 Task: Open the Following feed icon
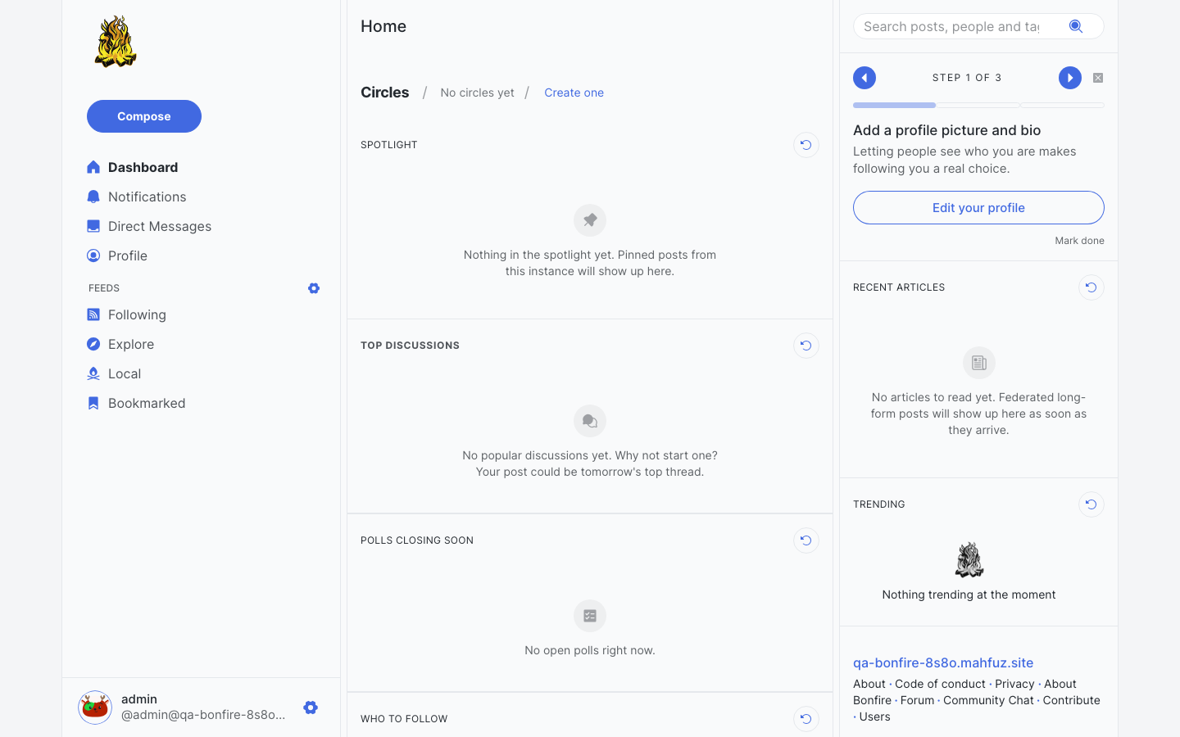point(93,314)
